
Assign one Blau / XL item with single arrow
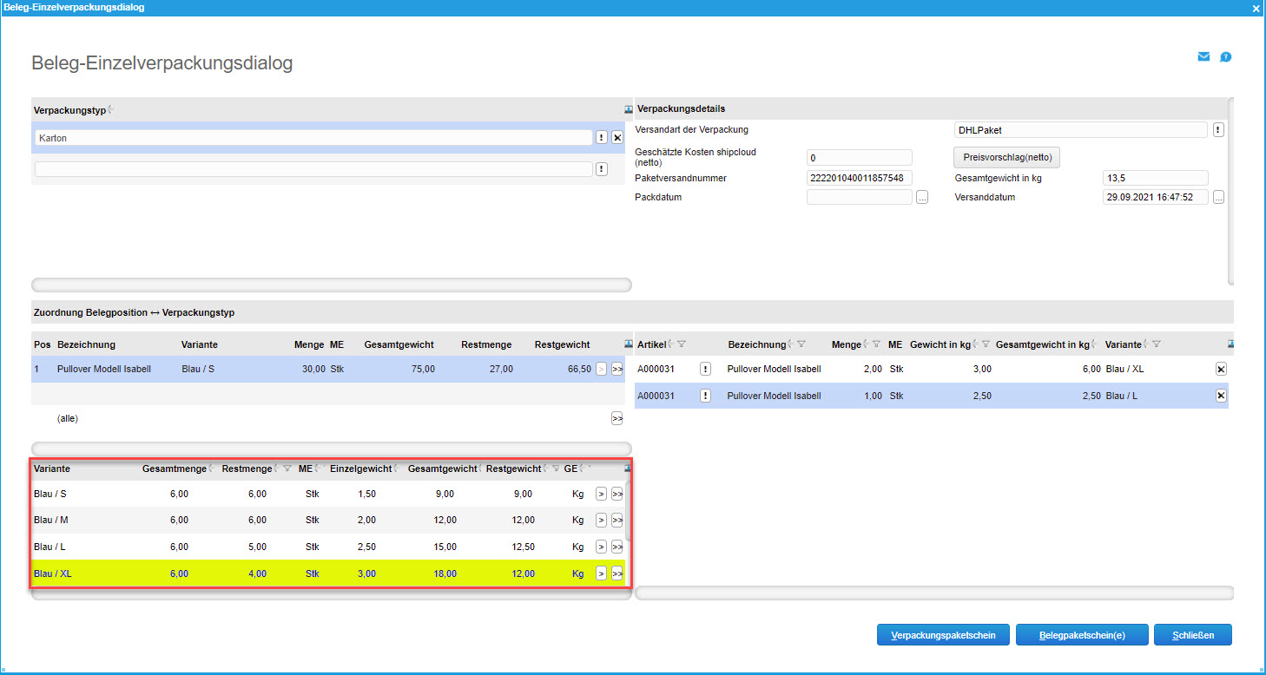click(601, 573)
